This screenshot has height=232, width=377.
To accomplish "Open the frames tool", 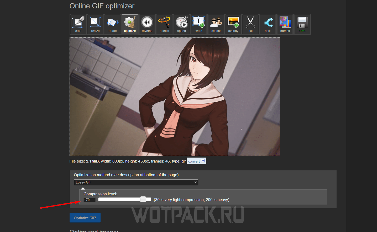I will (x=285, y=24).
